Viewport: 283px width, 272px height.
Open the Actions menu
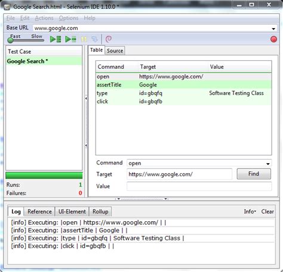44,18
